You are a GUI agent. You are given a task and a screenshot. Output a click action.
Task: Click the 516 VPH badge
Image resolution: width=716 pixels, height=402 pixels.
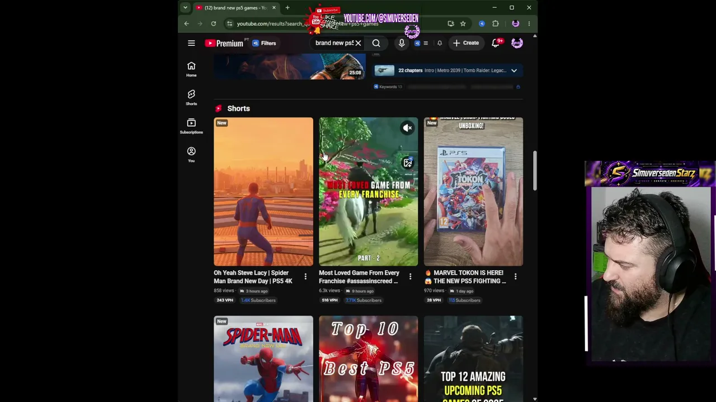[329, 300]
